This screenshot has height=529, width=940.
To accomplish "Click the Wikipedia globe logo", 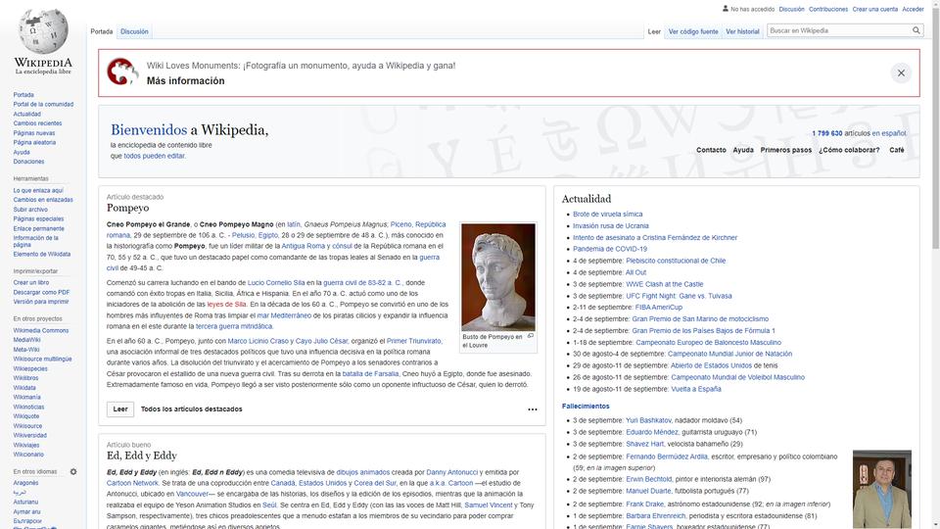I will point(43,31).
